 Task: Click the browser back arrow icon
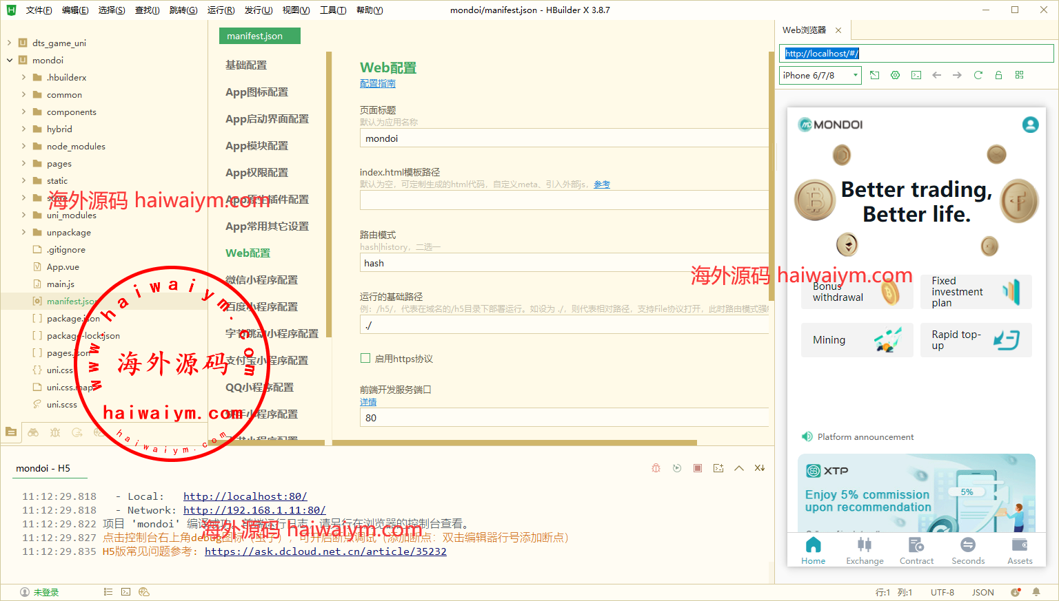[936, 75]
